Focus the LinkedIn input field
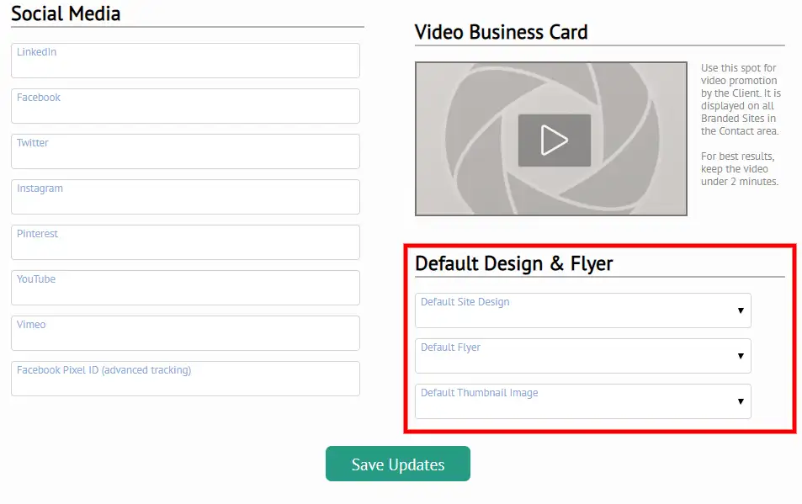The height and width of the screenshot is (504, 802). point(185,61)
